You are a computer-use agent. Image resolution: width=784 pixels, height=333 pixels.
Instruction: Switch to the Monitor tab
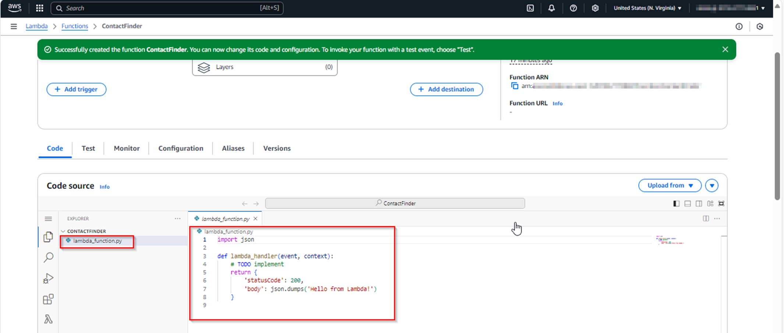pos(127,148)
